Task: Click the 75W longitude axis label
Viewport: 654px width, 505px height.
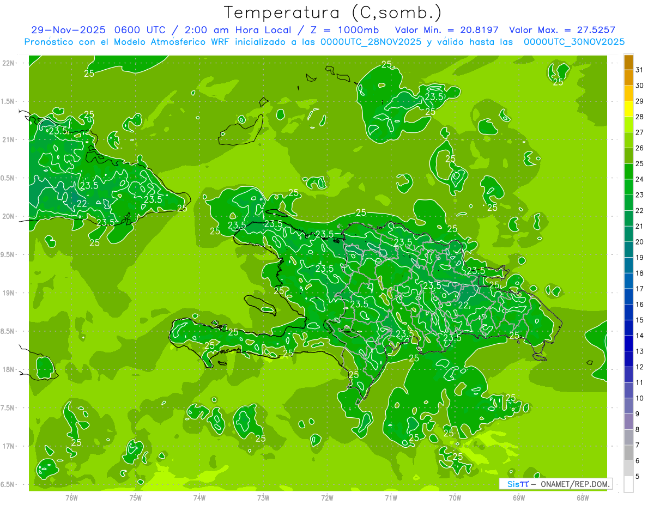Action: (136, 498)
